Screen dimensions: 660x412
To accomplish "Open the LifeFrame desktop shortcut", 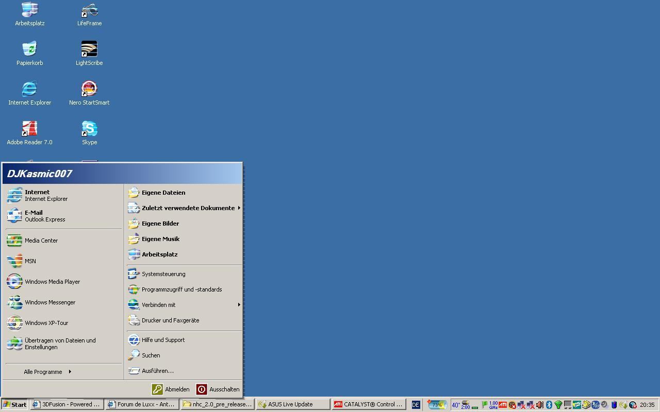I will 89,14.
